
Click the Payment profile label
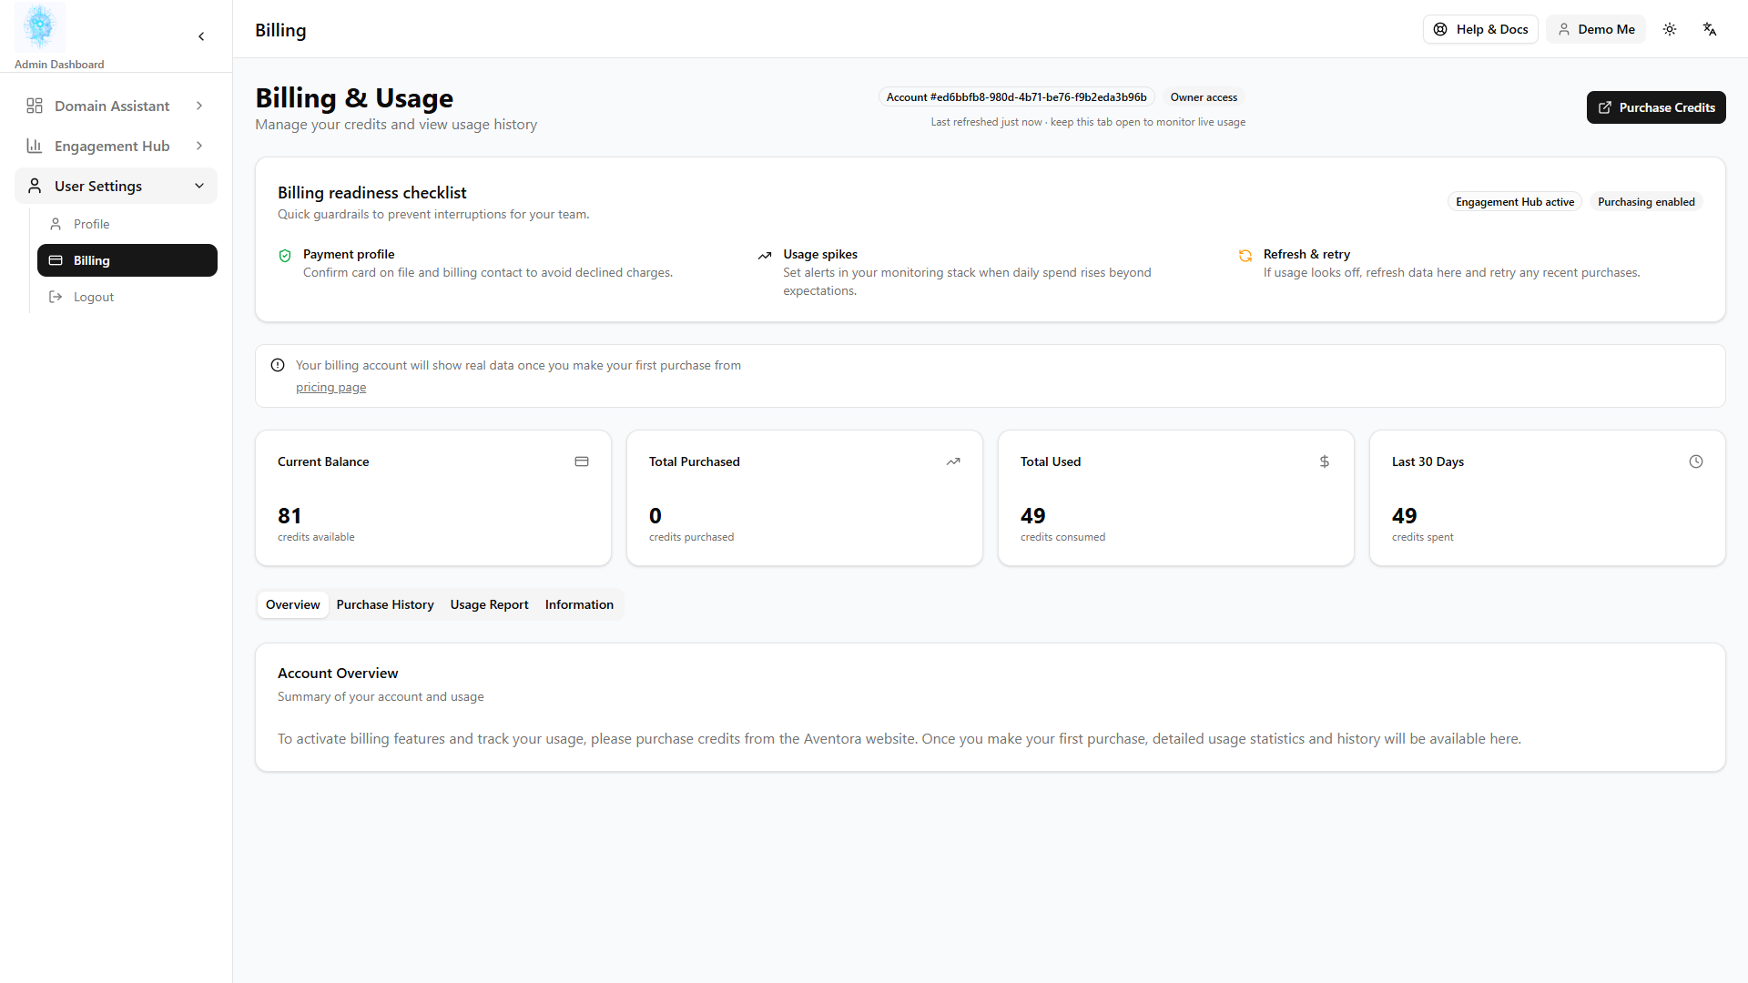349,254
